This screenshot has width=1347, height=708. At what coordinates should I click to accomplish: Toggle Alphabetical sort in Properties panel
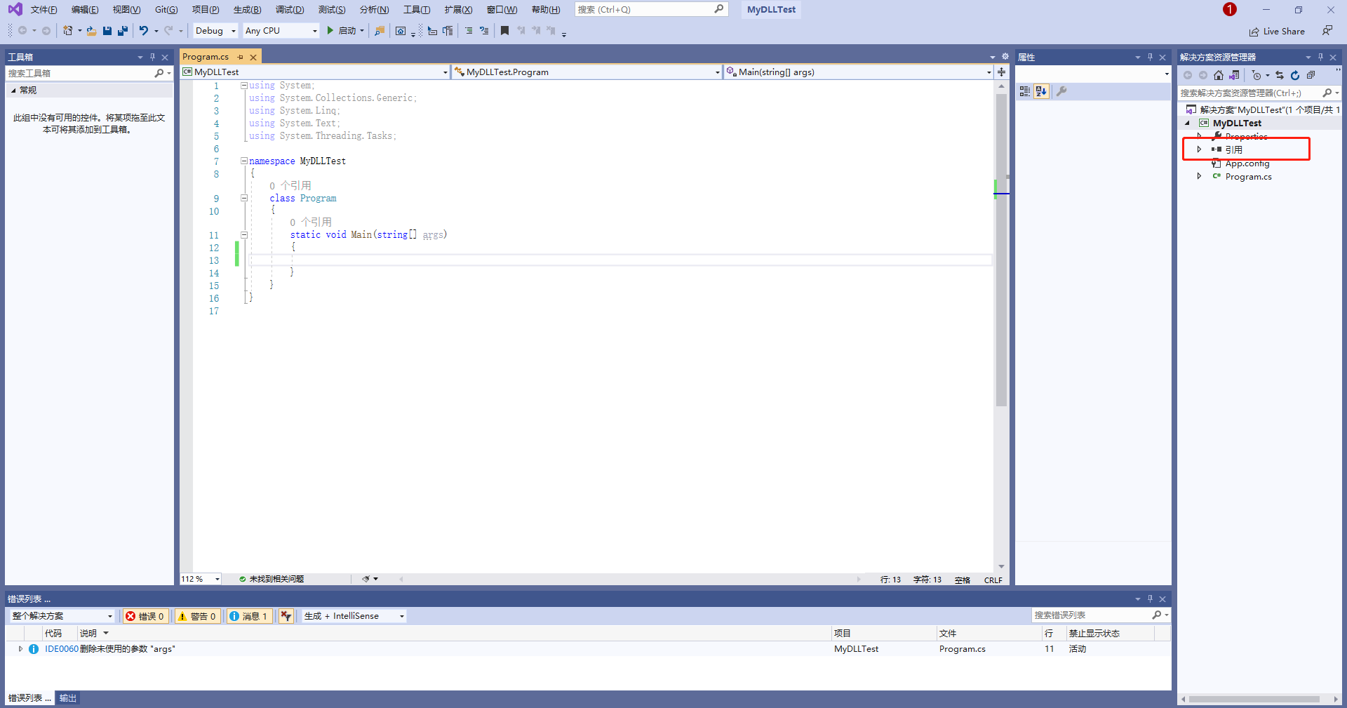tap(1041, 91)
